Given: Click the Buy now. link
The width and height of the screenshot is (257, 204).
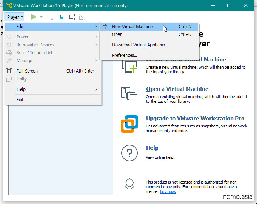Looking at the screenshot, I should pyautogui.click(x=168, y=191).
